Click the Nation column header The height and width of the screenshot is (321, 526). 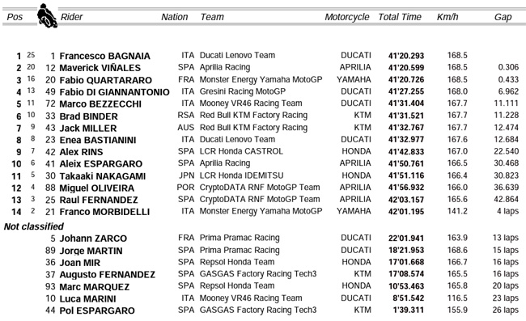click(x=175, y=17)
